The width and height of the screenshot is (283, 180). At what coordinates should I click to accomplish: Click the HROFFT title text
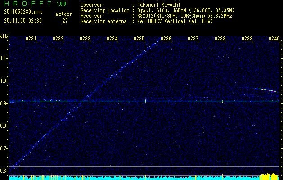(x=28, y=4)
